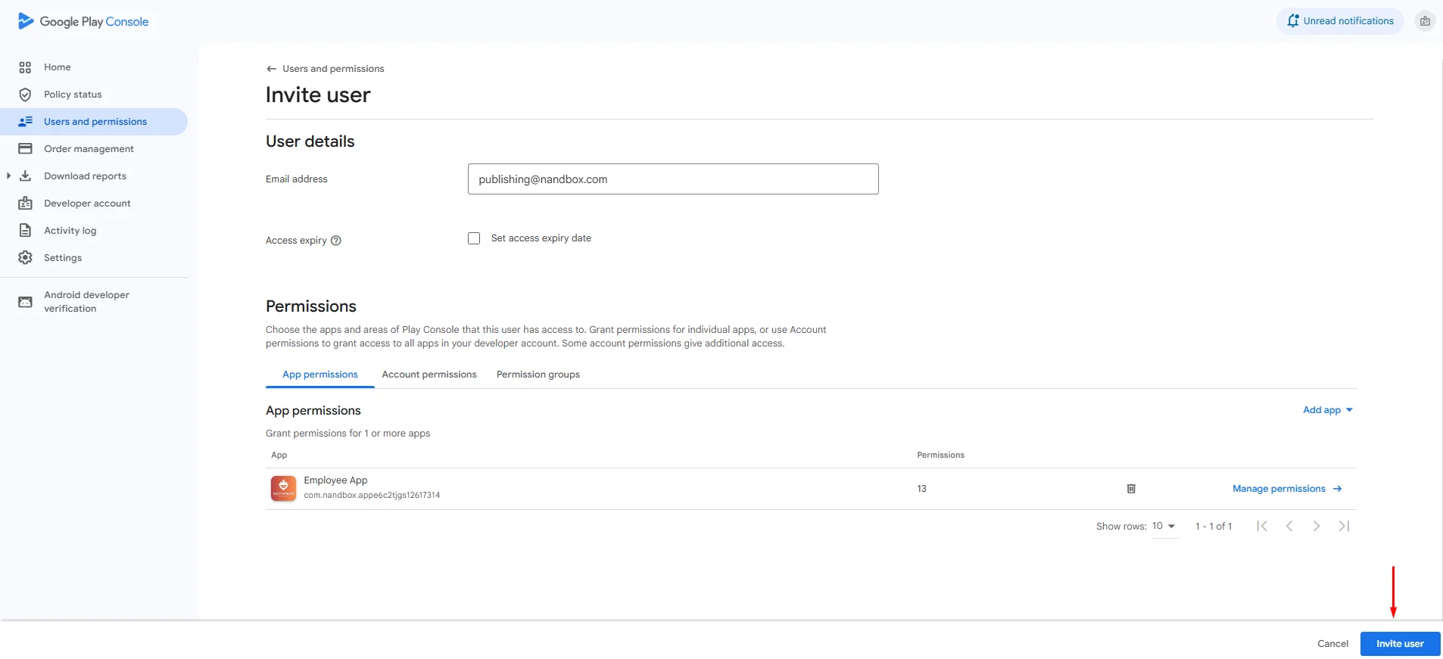Click the Employee App icon thumbnail
1443x659 pixels.
(283, 488)
